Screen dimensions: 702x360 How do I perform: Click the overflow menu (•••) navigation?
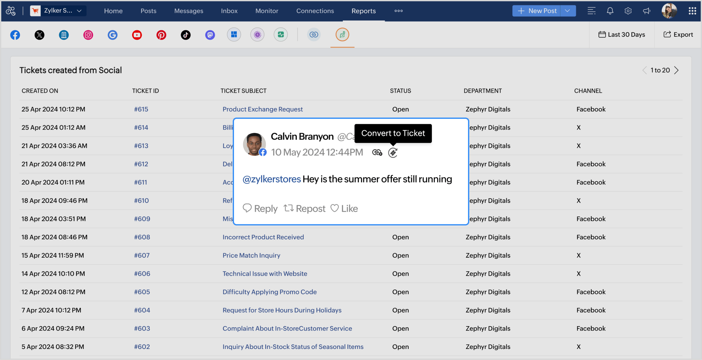point(398,10)
